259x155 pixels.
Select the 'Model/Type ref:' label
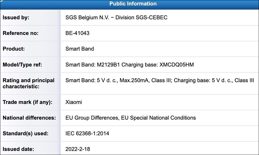pos(22,65)
